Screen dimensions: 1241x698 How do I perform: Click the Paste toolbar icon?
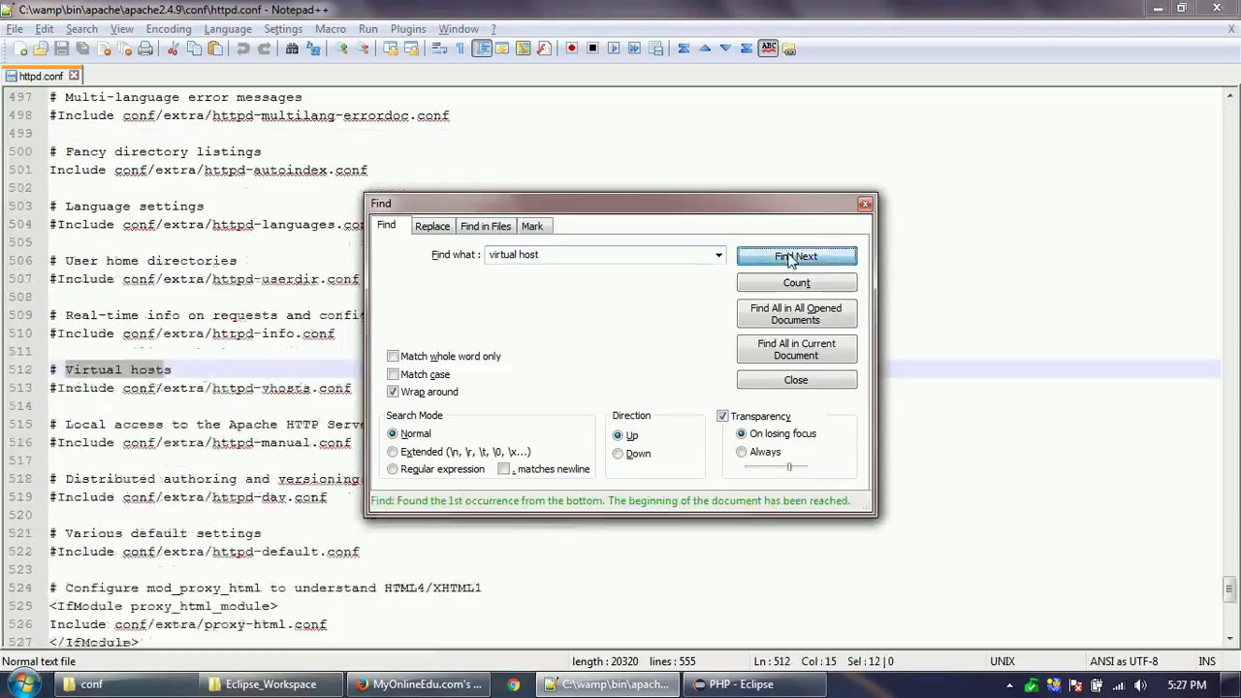pyautogui.click(x=215, y=48)
